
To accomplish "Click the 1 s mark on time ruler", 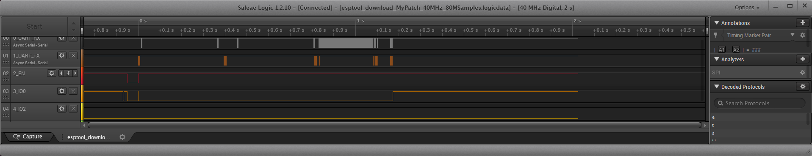I will tap(360, 21).
